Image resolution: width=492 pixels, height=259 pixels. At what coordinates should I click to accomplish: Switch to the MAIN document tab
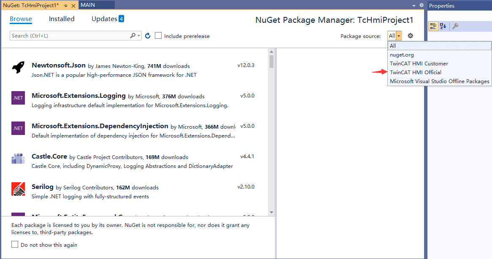pos(88,5)
